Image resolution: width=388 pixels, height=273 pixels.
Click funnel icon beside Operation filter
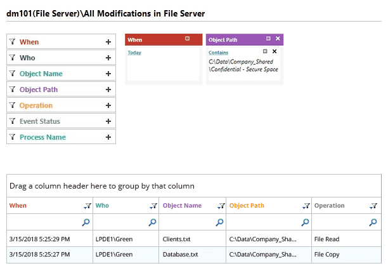[x=12, y=105]
